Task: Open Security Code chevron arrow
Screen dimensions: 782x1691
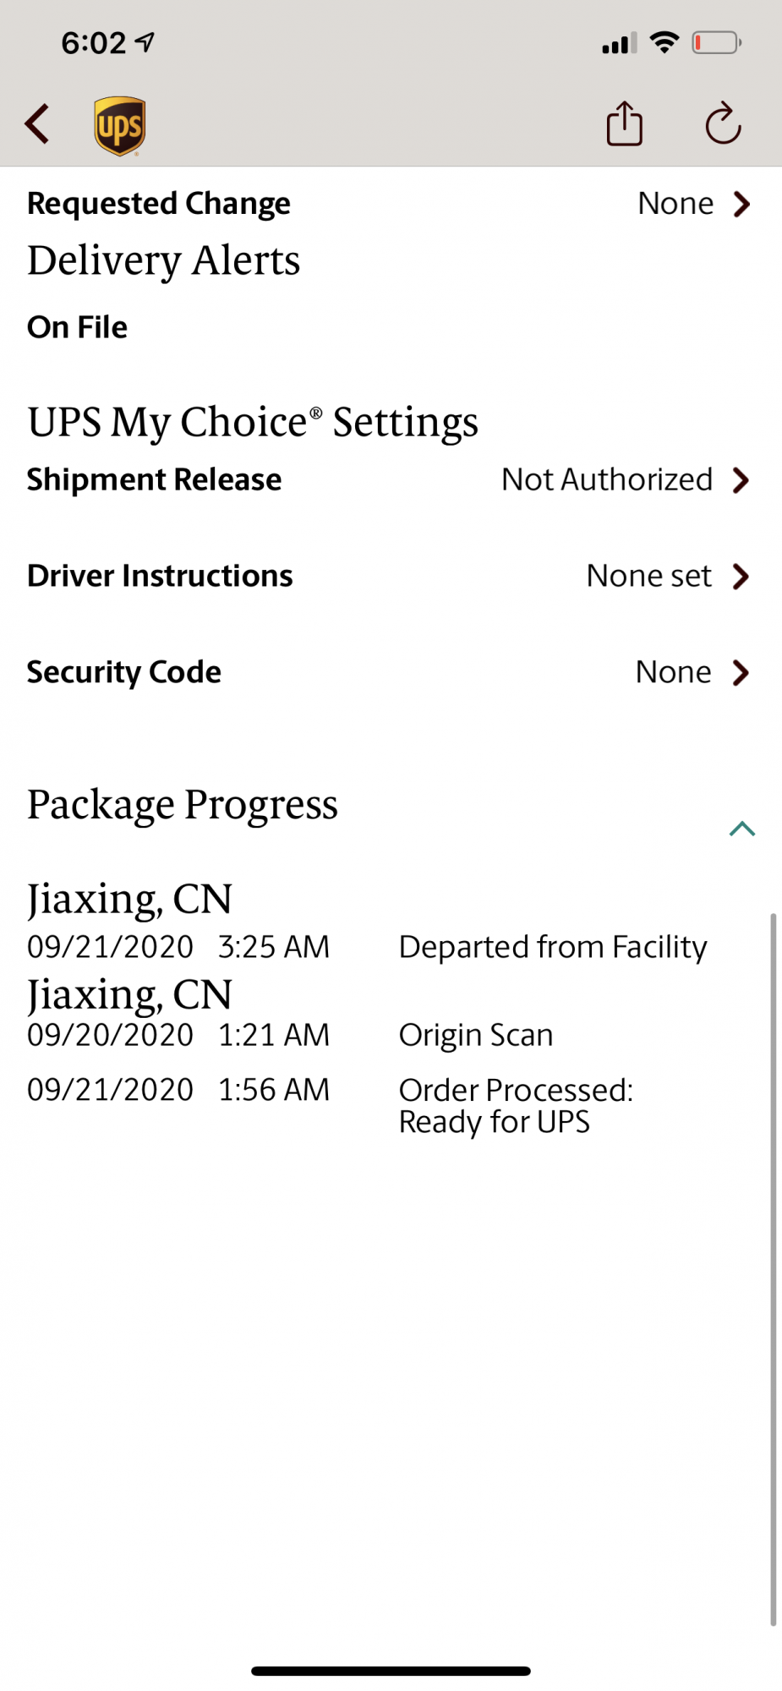Action: coord(741,673)
